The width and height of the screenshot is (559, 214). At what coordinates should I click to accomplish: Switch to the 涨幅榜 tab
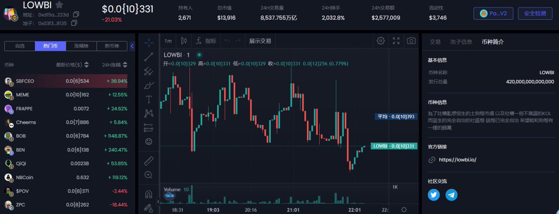[81, 46]
